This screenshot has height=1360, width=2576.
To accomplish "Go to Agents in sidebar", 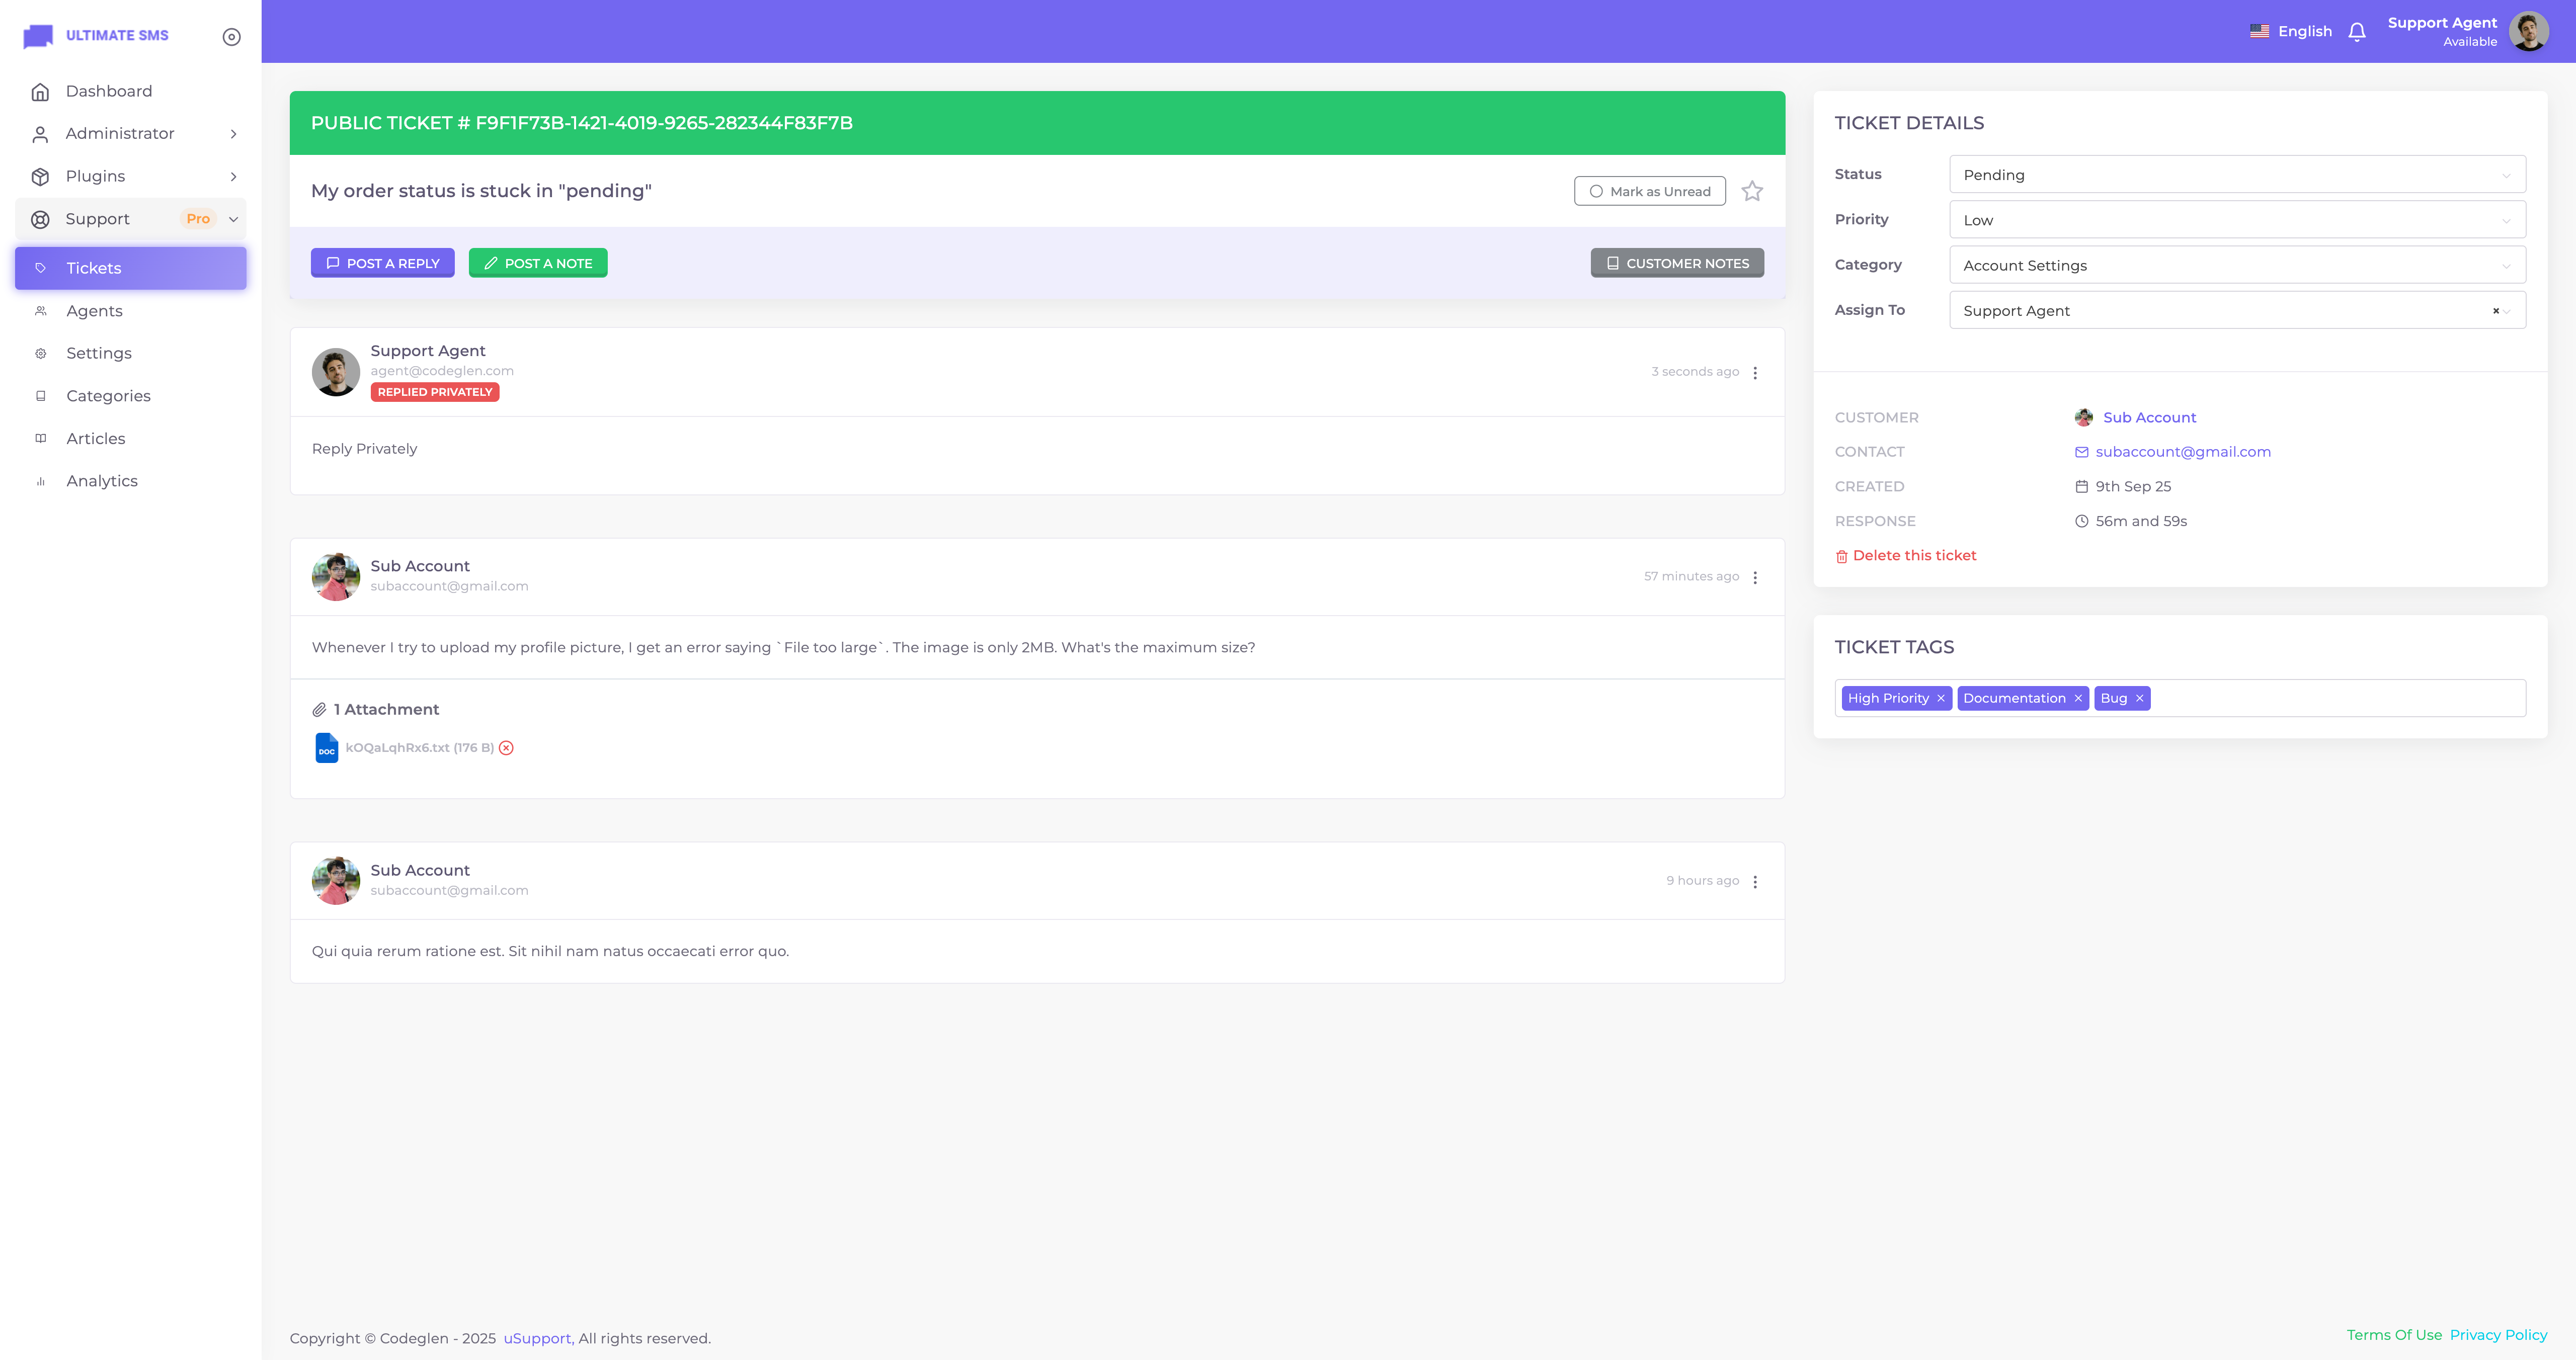I will (x=94, y=311).
